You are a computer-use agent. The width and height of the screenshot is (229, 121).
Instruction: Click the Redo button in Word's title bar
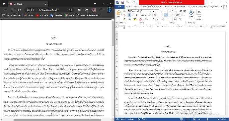pos(134,2)
